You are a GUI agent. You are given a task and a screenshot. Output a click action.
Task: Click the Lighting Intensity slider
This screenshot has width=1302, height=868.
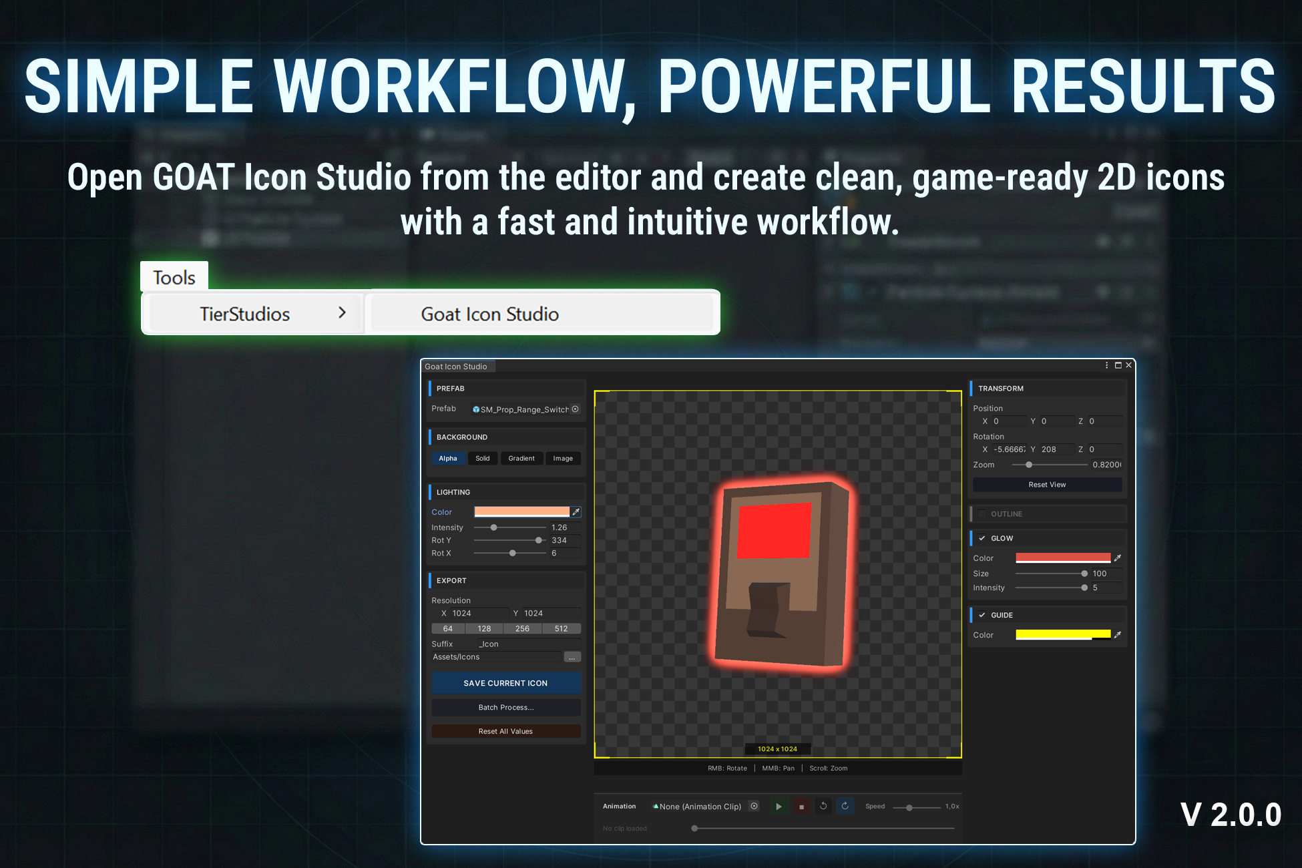[510, 527]
